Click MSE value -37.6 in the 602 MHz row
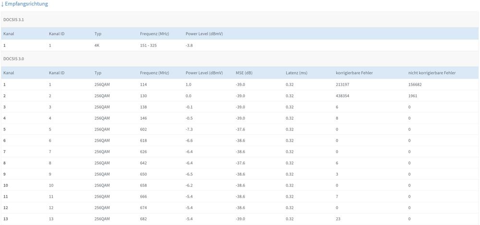 [240, 129]
